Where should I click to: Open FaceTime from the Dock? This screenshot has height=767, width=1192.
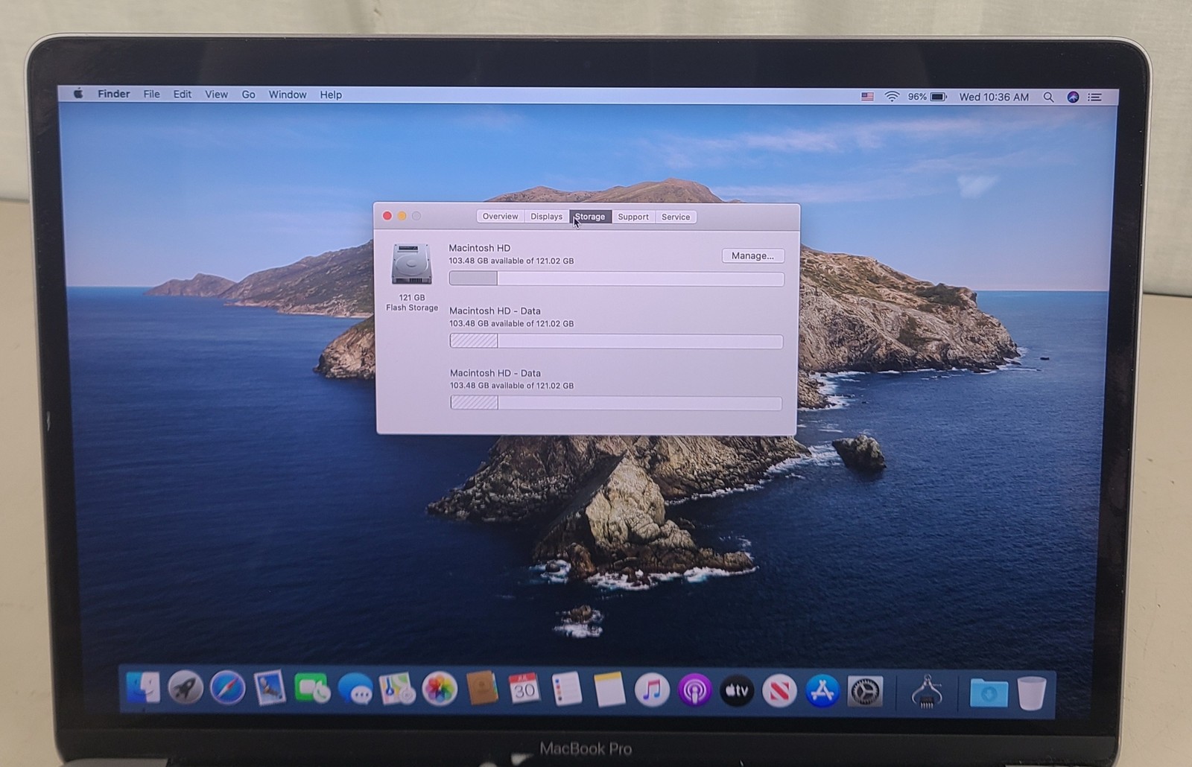pos(312,689)
